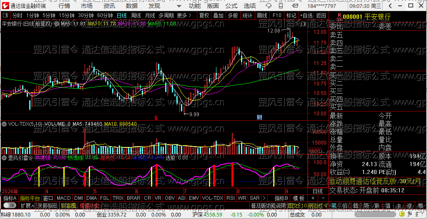Open the 模板 template tab
The image size is (427, 219).
point(299,198)
